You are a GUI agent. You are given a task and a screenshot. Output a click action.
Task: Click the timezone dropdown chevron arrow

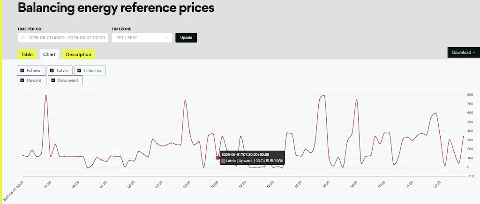point(167,38)
